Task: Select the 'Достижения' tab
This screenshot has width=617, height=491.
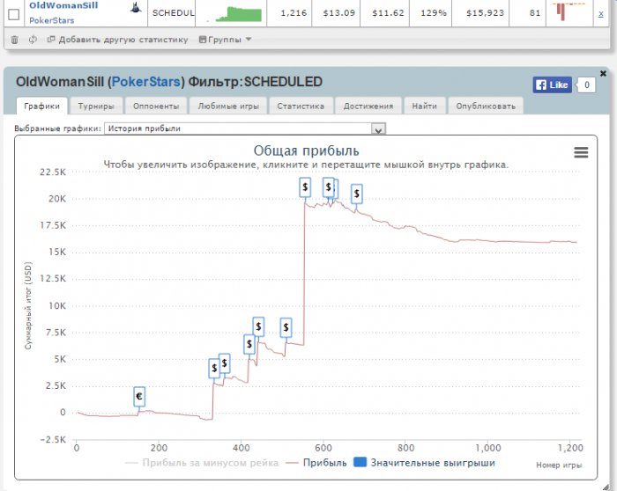Action: pos(368,106)
